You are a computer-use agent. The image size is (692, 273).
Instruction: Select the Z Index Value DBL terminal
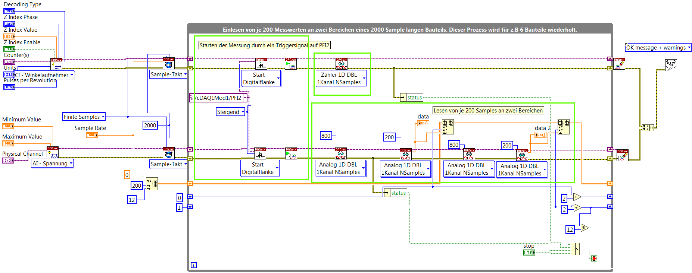pyautogui.click(x=9, y=36)
